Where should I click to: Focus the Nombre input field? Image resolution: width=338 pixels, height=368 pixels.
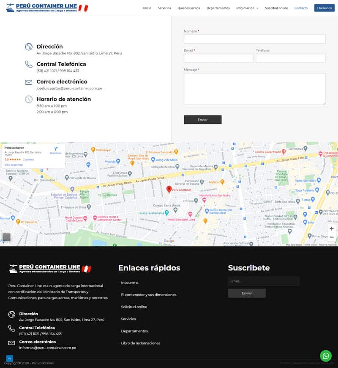pyautogui.click(x=254, y=39)
